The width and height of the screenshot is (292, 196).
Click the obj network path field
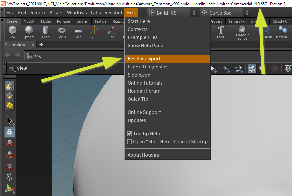point(74,55)
